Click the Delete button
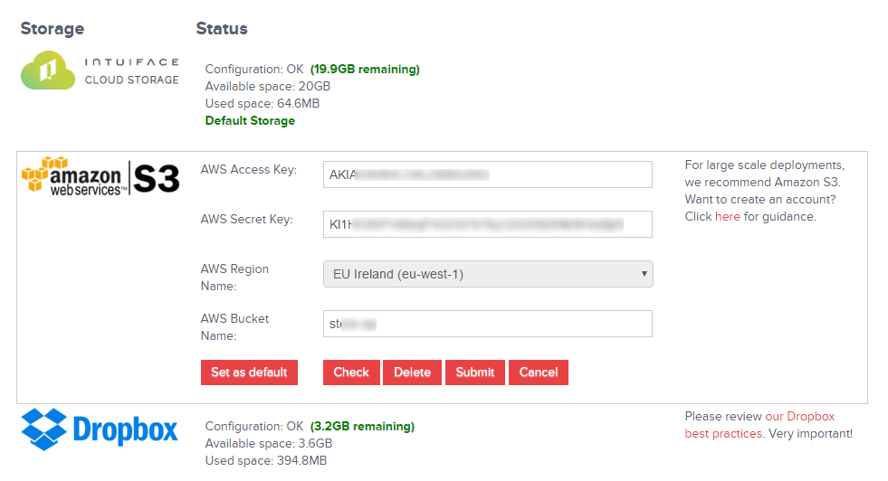Screen dimensions: 888x481 [412, 373]
